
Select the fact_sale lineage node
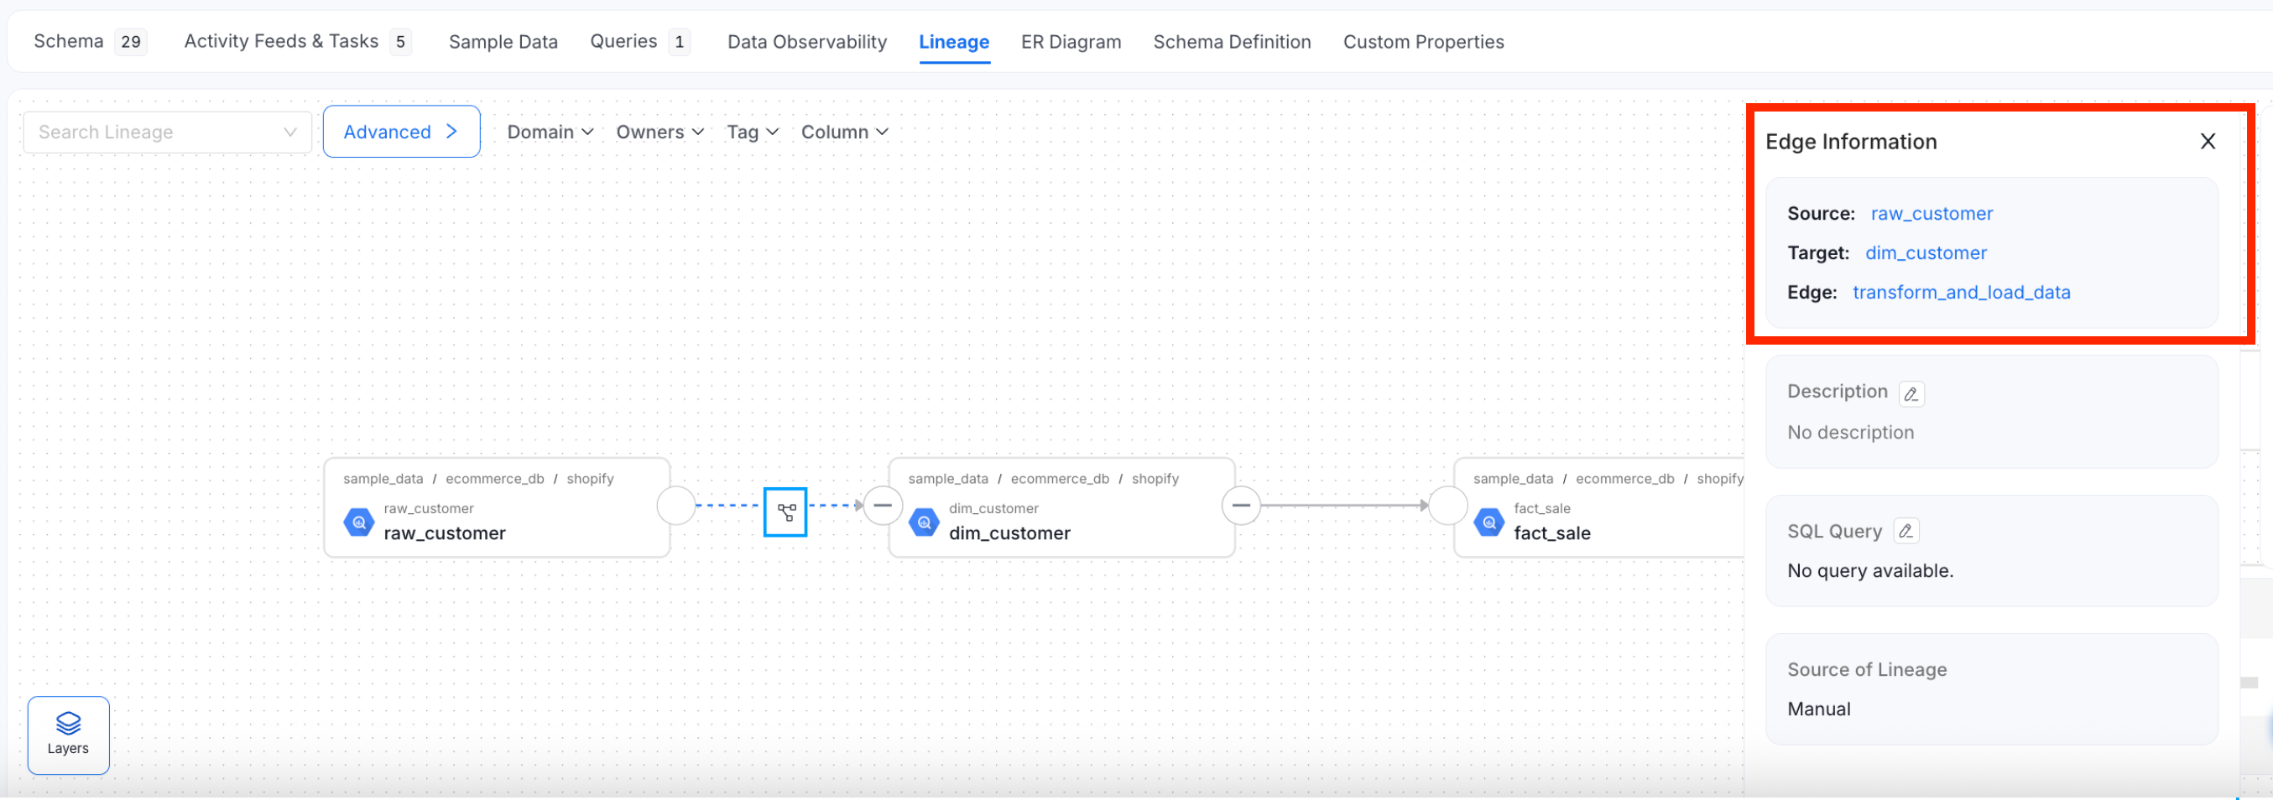(x=1598, y=507)
